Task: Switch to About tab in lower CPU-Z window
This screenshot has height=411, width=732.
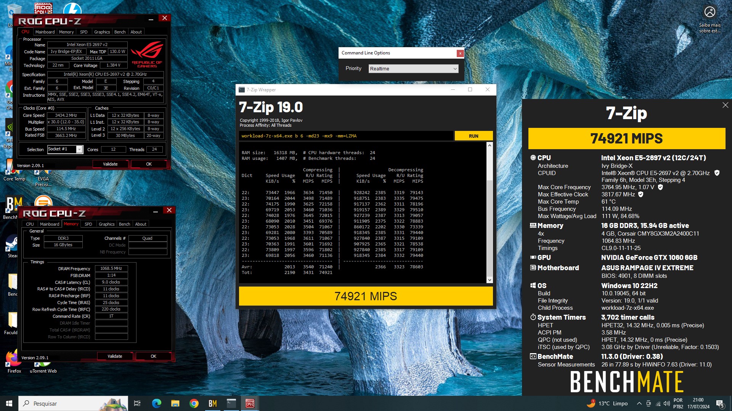Action: pos(141,224)
